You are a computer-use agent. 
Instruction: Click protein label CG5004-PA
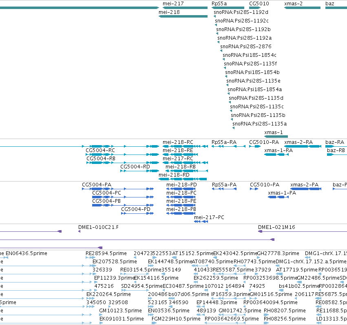[97, 185]
